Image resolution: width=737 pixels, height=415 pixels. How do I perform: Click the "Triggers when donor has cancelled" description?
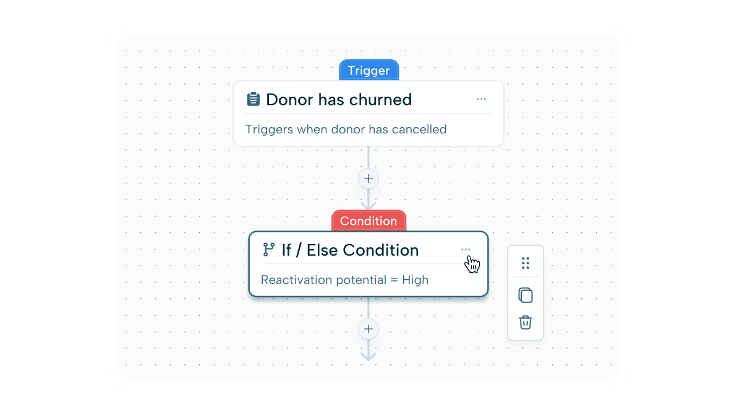pyautogui.click(x=346, y=130)
